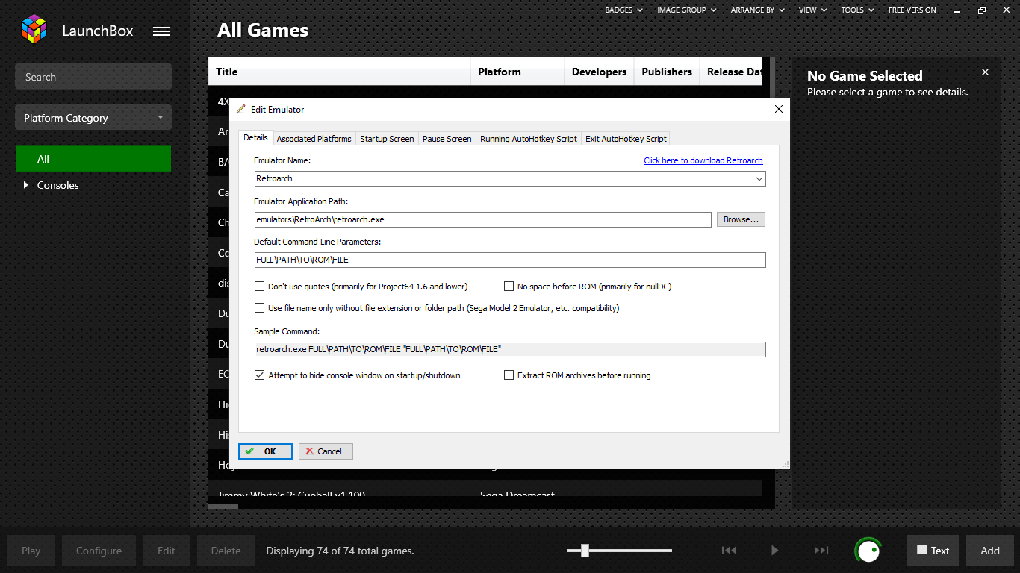Play music with the bottom play control
1020x573 pixels.
774,551
